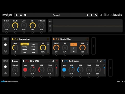Screen dimensions: 125x94
Task: Open the preset folder browser icon
Action: (25, 15)
